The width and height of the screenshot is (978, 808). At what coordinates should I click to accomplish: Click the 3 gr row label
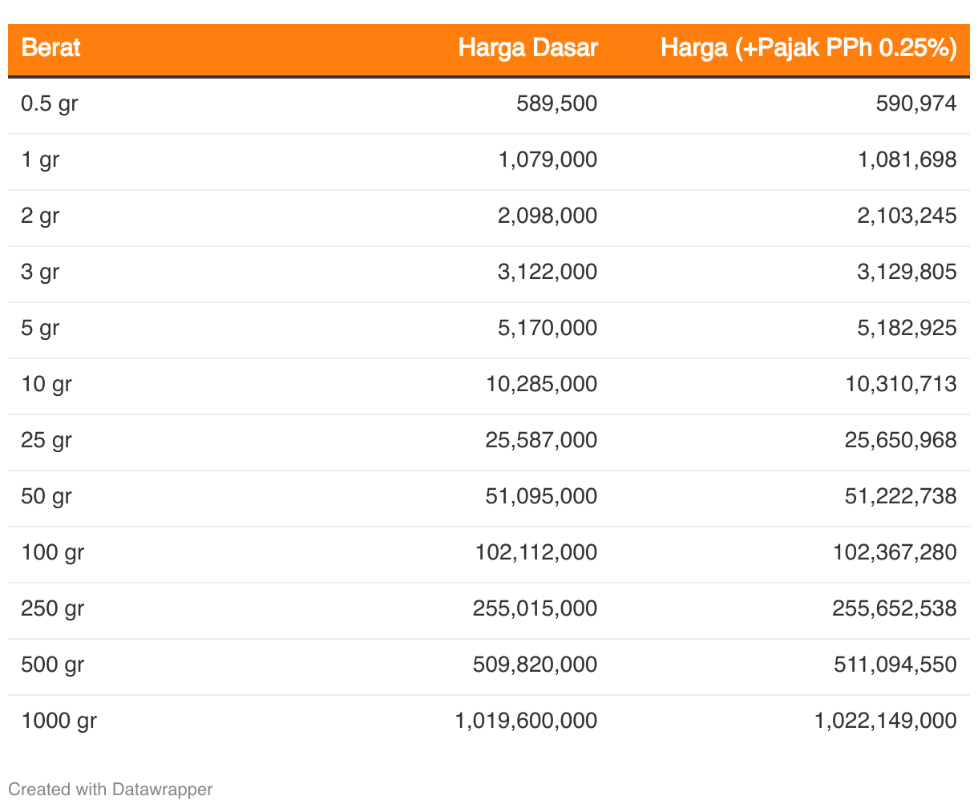[x=40, y=273]
